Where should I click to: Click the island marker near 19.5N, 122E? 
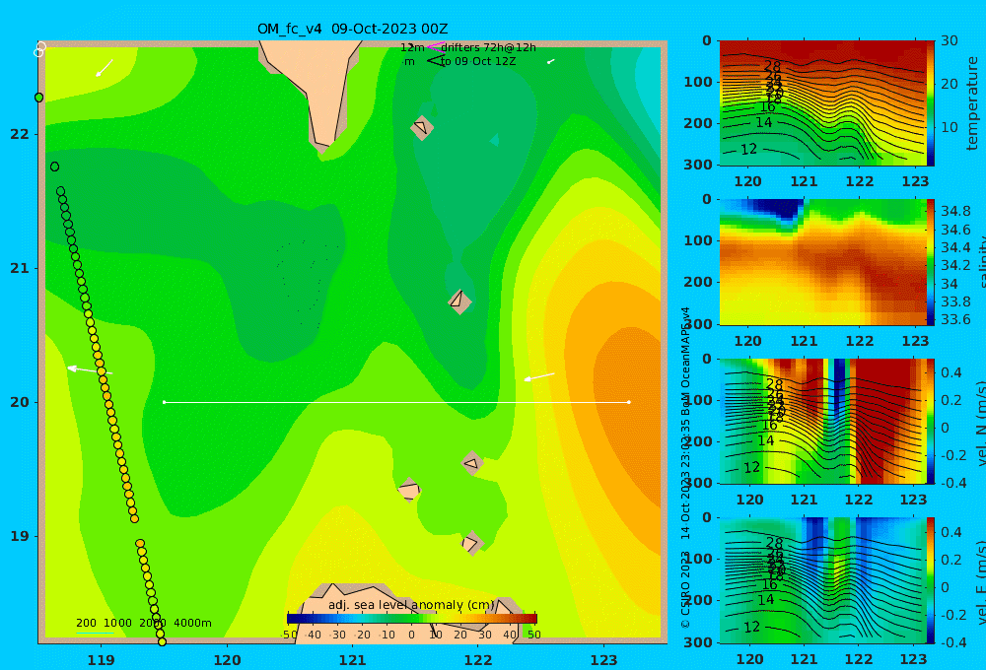click(x=472, y=464)
